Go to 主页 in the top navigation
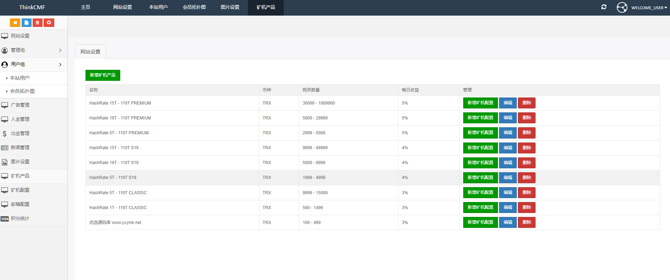This screenshot has width=670, height=280. tap(85, 7)
